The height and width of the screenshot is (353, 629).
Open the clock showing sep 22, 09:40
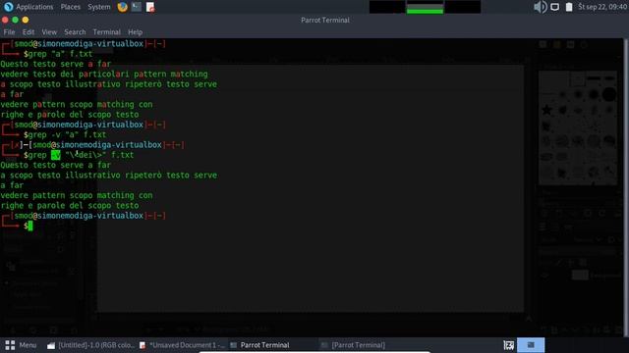(x=602, y=7)
